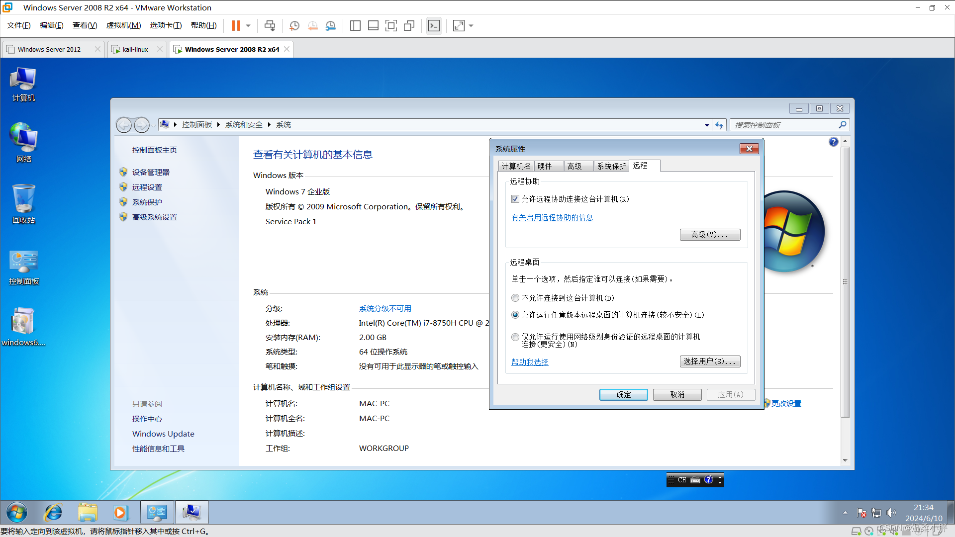Click the take snapshot toolbar icon
The image size is (955, 537).
pos(294,25)
